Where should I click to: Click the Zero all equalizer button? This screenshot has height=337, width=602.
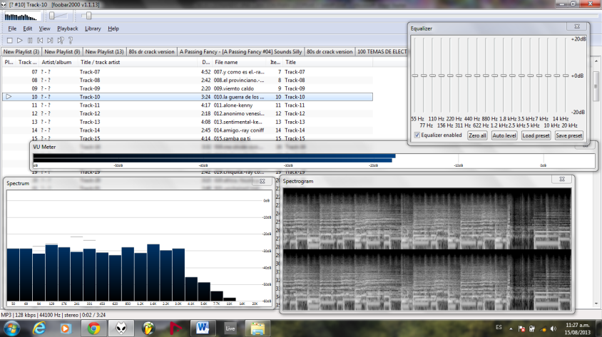pyautogui.click(x=477, y=135)
